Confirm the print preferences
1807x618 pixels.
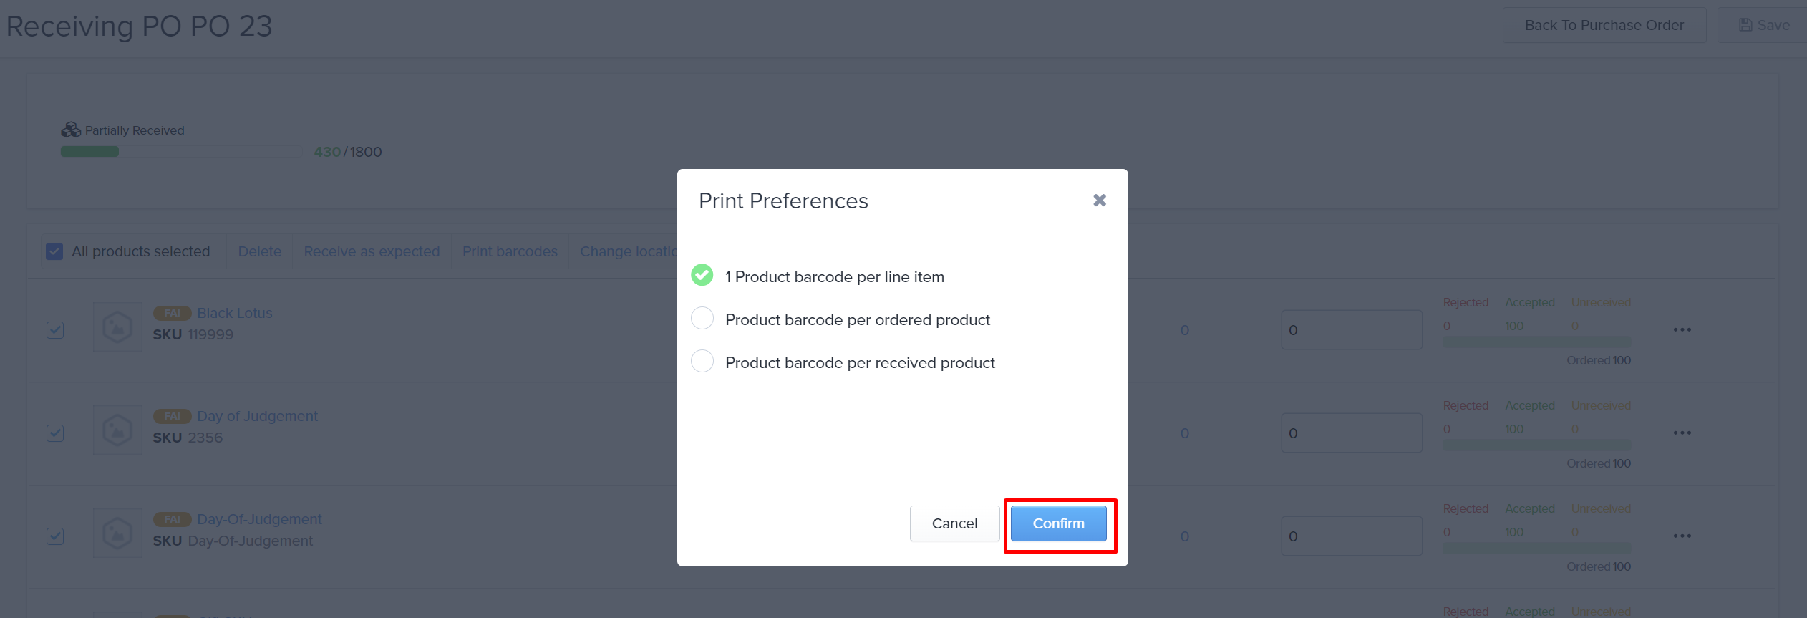1058,523
